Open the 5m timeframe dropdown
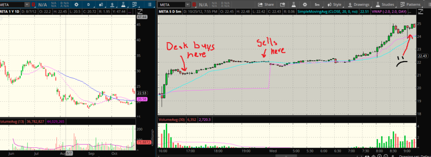 (x=317, y=4)
